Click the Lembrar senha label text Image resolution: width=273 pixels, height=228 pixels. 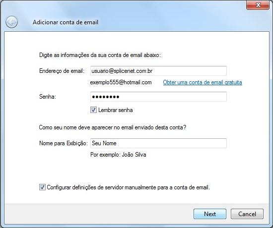pyautogui.click(x=116, y=110)
